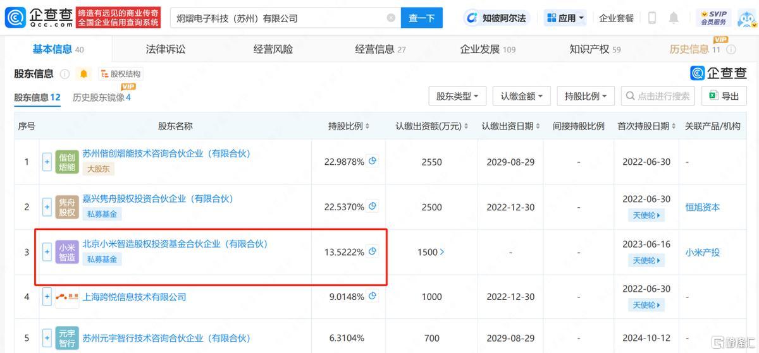Viewport: 759px width, 353px height.
Task: Expand row 4 上海跨悦 plus toggle
Action: pyautogui.click(x=47, y=297)
